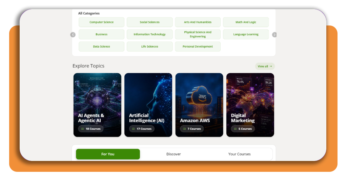The width and height of the screenshot is (347, 182).
Task: Select the Computer Science category
Action: (101, 22)
